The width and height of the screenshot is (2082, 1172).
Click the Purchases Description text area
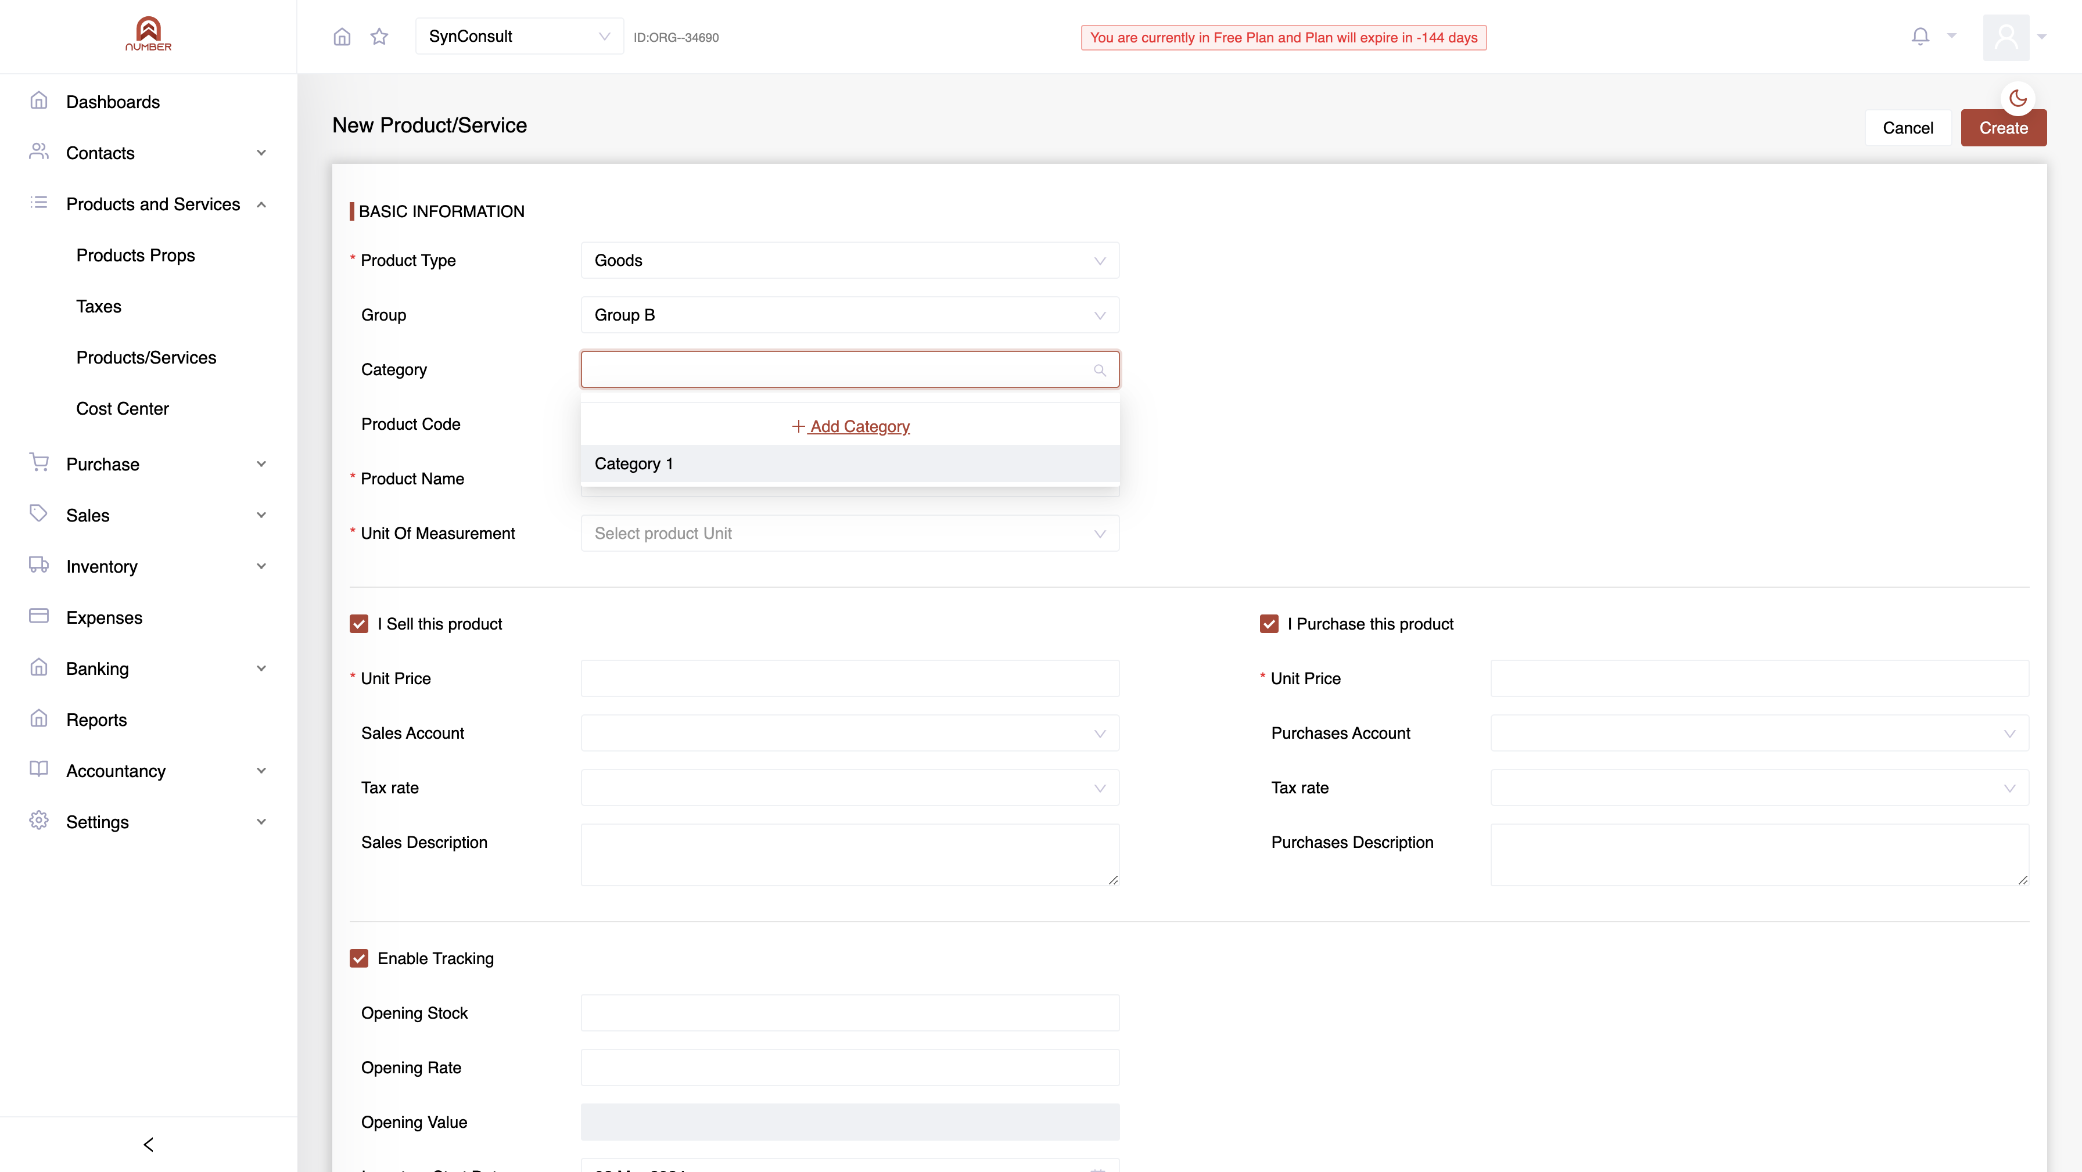click(x=1760, y=854)
